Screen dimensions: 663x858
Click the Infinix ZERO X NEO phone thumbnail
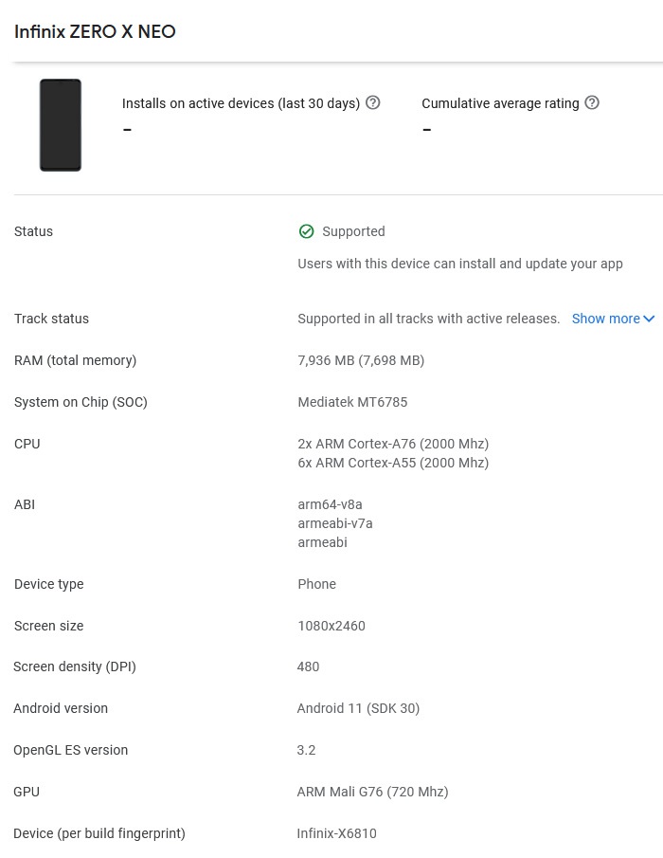60,125
